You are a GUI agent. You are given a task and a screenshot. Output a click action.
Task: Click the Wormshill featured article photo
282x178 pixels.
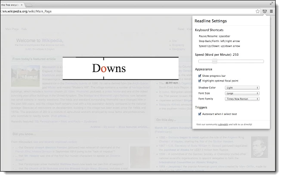tap(25, 76)
